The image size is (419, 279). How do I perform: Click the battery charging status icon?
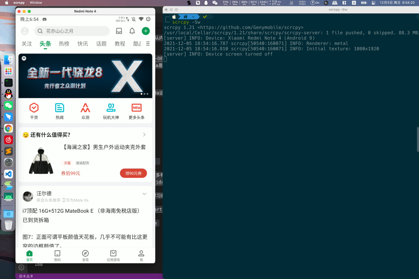click(364, 3)
